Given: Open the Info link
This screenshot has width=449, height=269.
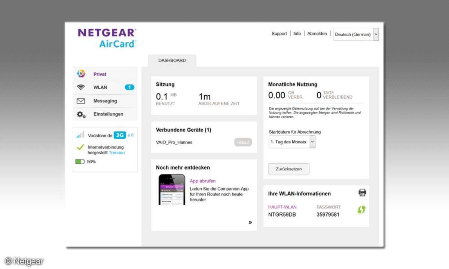Looking at the screenshot, I should click(x=297, y=34).
